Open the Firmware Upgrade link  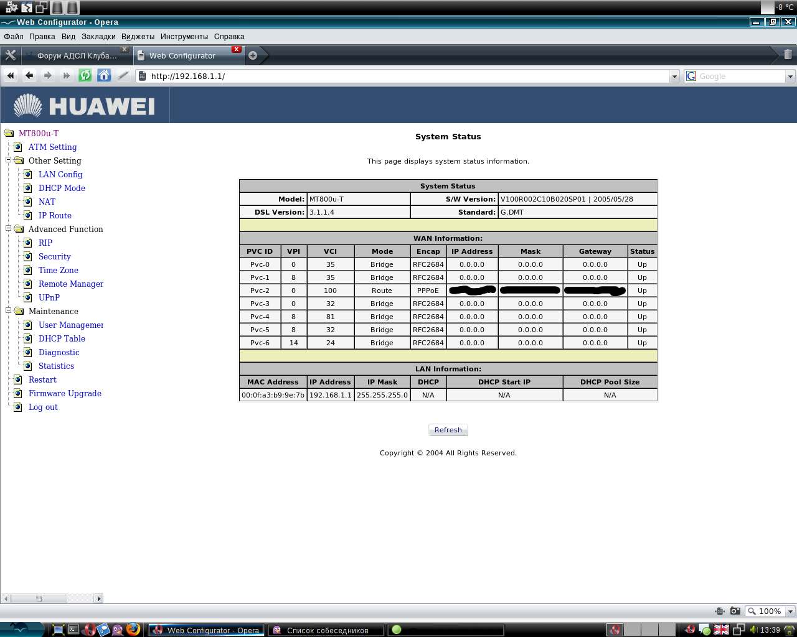65,393
